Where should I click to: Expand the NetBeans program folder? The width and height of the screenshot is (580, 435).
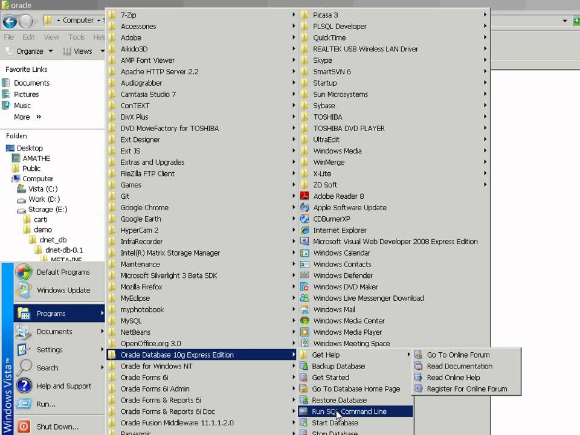pyautogui.click(x=201, y=332)
